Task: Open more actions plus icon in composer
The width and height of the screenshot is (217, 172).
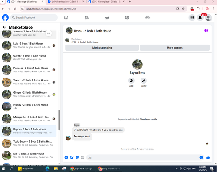Action: (66, 157)
